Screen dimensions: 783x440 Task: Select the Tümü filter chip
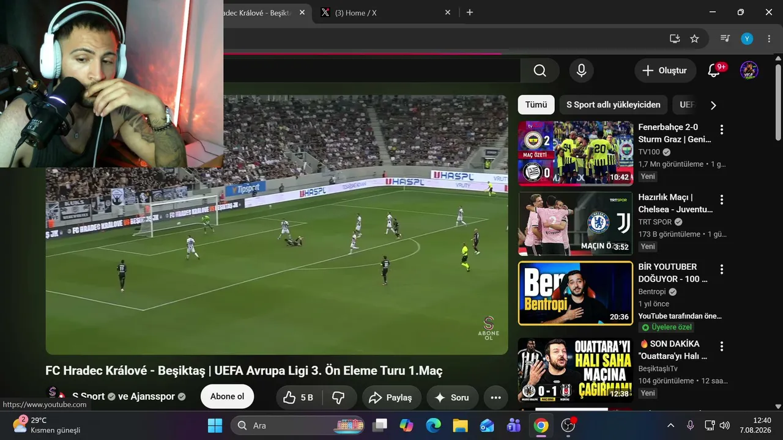point(536,105)
